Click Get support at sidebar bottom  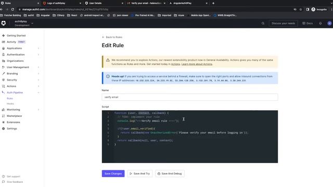[x=14, y=177]
